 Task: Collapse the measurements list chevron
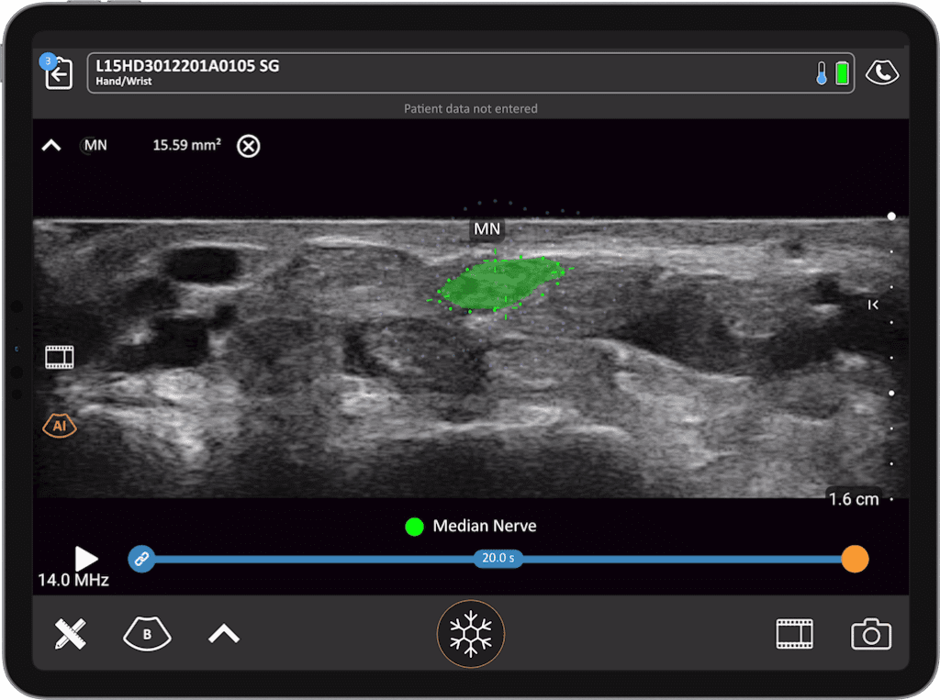[51, 145]
